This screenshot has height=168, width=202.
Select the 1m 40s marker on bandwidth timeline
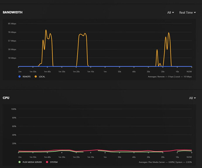(x=47, y=72)
